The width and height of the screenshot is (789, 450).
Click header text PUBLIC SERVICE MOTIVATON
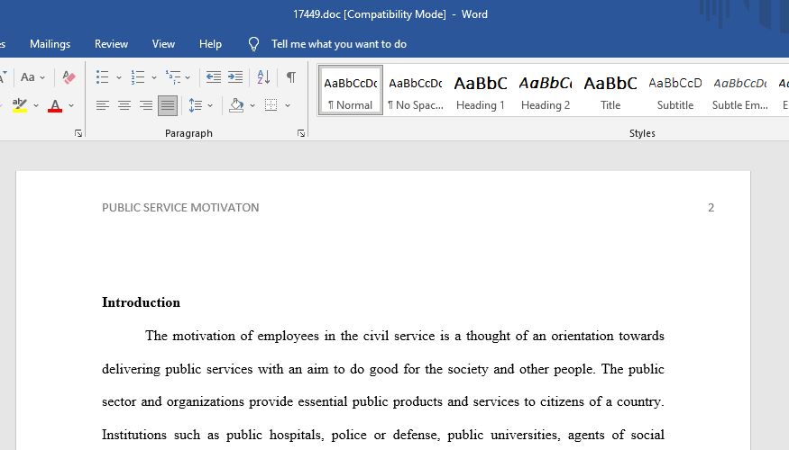pyautogui.click(x=180, y=207)
